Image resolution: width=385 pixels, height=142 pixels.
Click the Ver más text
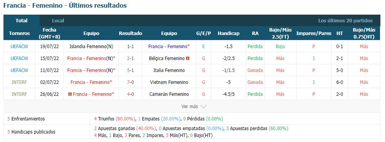point(190,107)
